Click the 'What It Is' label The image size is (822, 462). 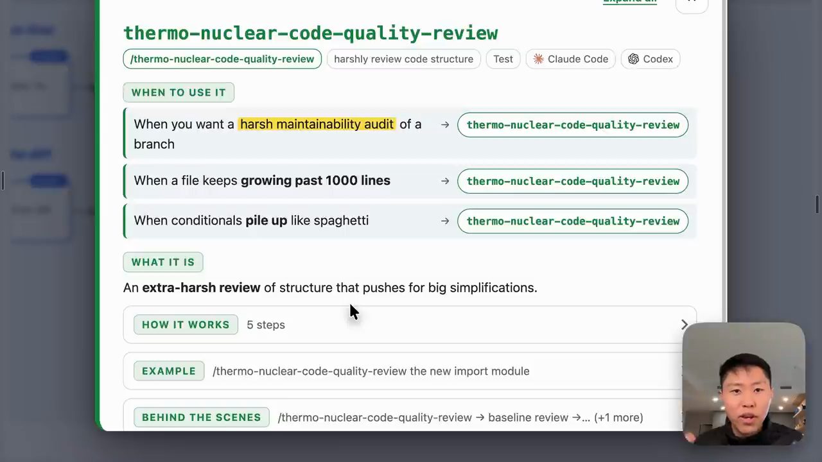[163, 262]
